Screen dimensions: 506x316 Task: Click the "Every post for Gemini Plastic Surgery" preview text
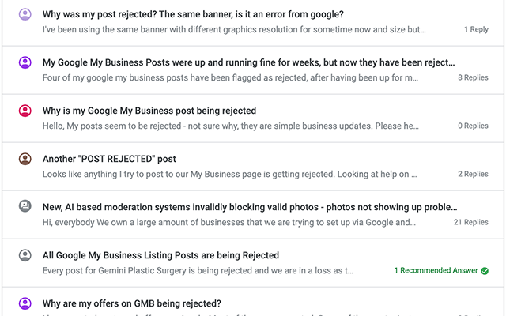coord(198,270)
